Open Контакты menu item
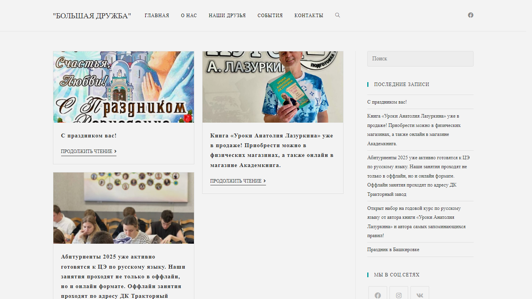The width and height of the screenshot is (532, 299). pyautogui.click(x=309, y=16)
